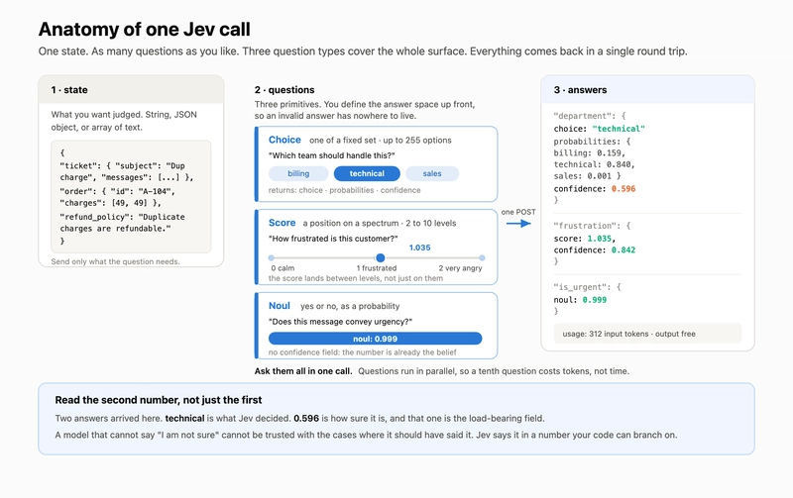Click the JSON state code block
This screenshot has width=793, height=498.
coord(131,196)
